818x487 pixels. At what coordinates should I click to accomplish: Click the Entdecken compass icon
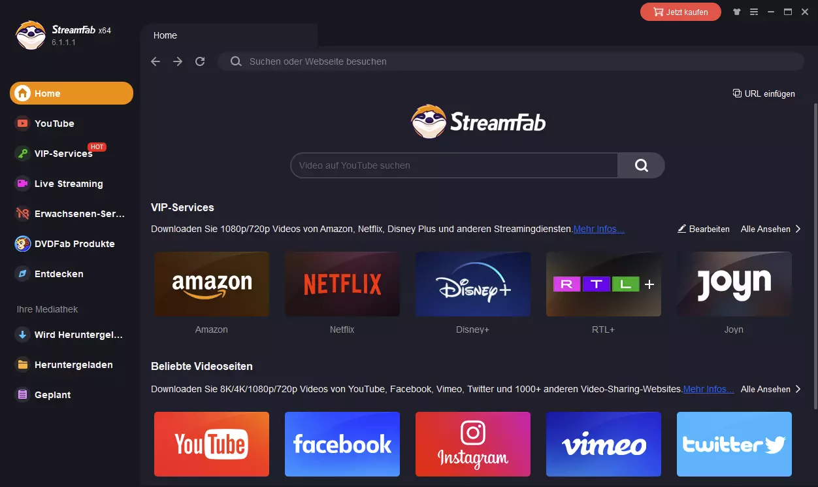coord(23,274)
